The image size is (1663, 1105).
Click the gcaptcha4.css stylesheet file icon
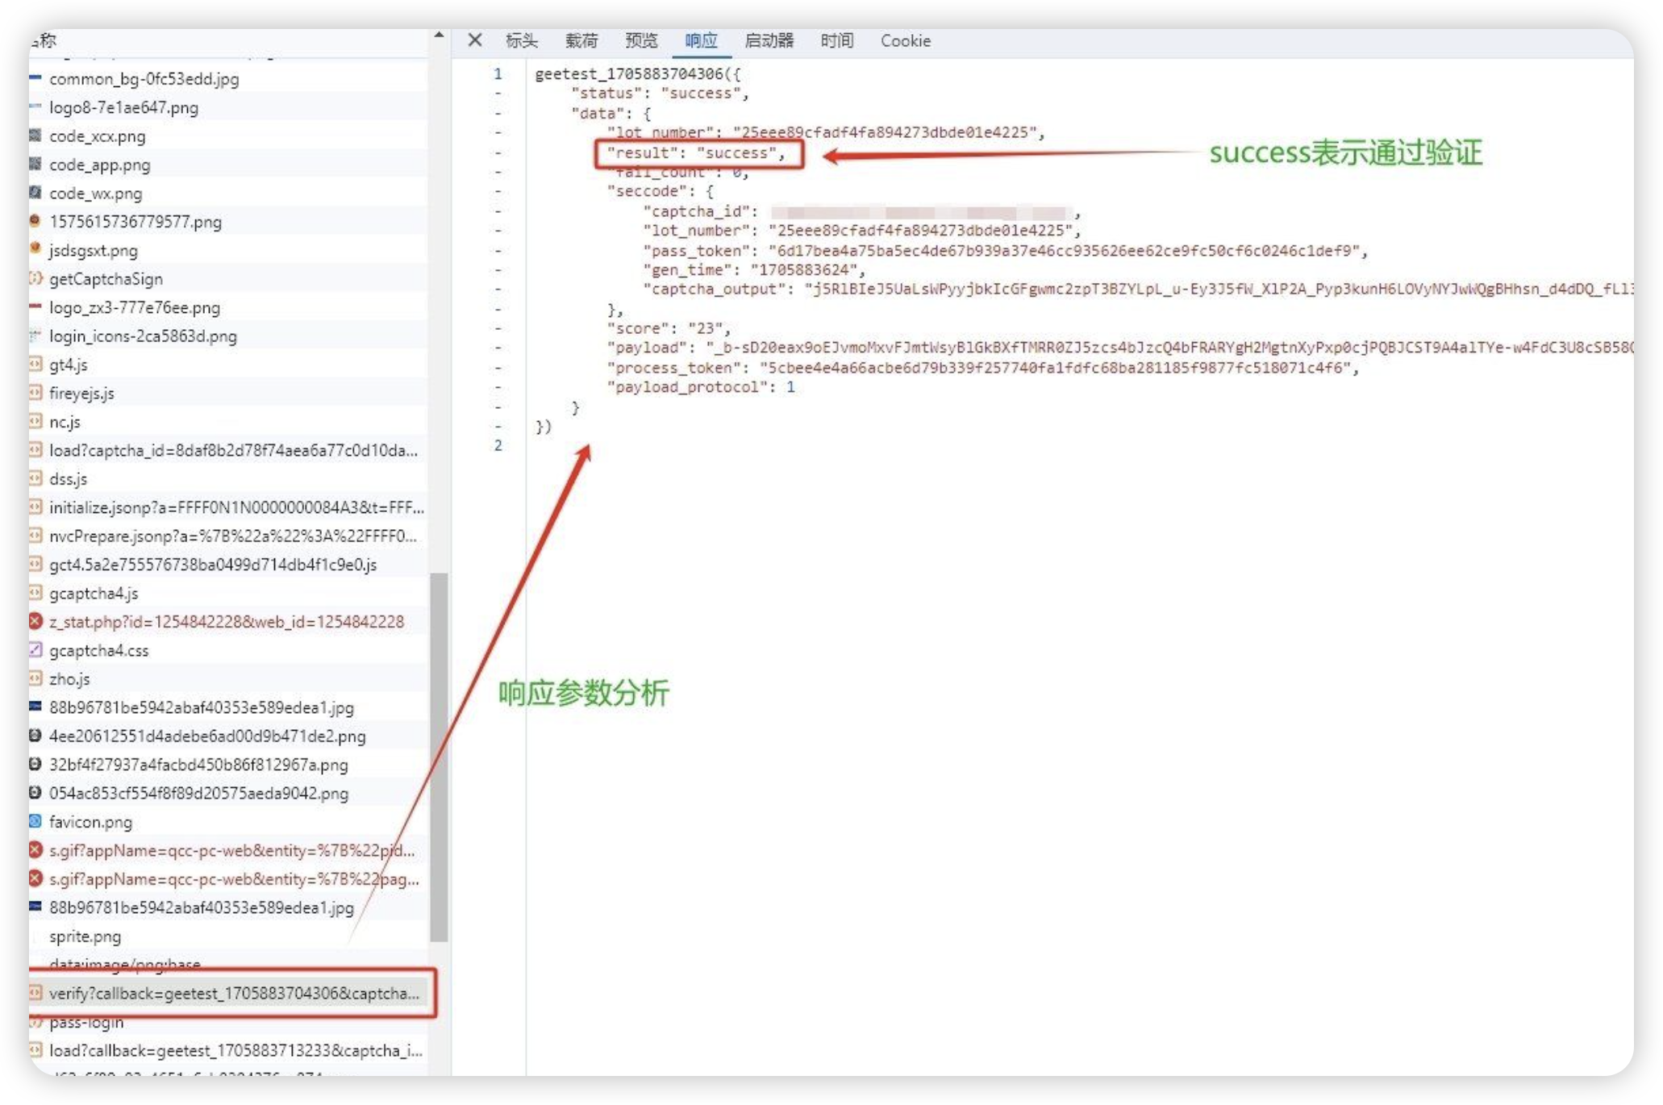35,649
